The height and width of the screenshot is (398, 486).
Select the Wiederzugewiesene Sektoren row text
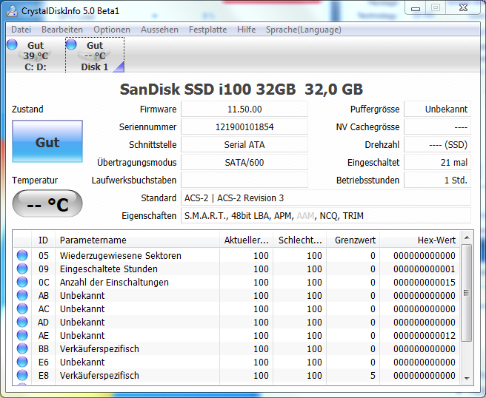pyautogui.click(x=120, y=256)
